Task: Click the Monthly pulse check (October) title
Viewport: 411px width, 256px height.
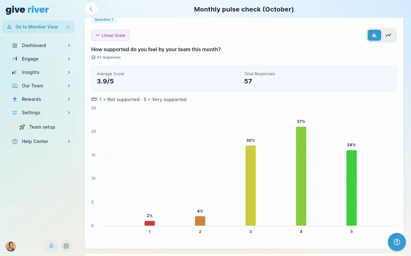Action: pyautogui.click(x=244, y=9)
